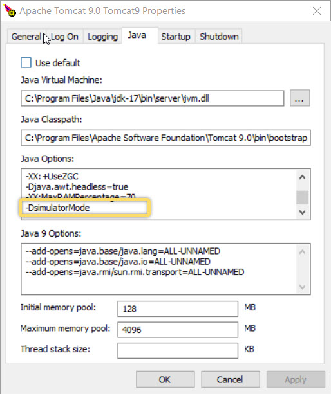Confirm changes with the OK button
The width and height of the screenshot is (331, 394).
click(x=165, y=379)
